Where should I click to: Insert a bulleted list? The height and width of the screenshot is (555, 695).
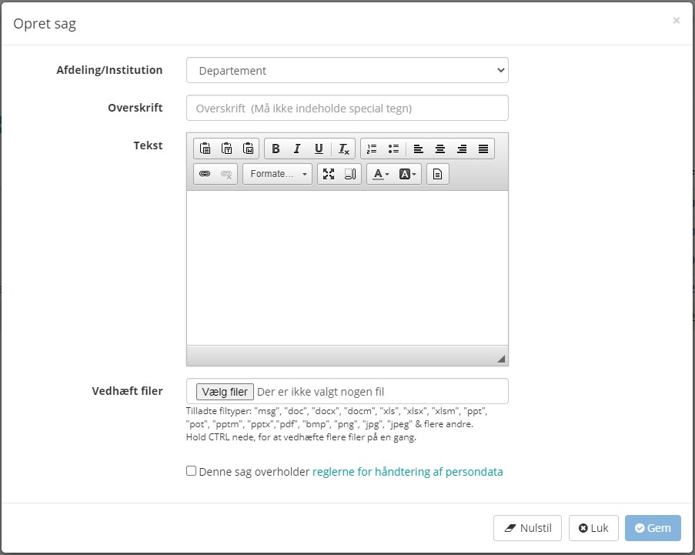coord(393,149)
